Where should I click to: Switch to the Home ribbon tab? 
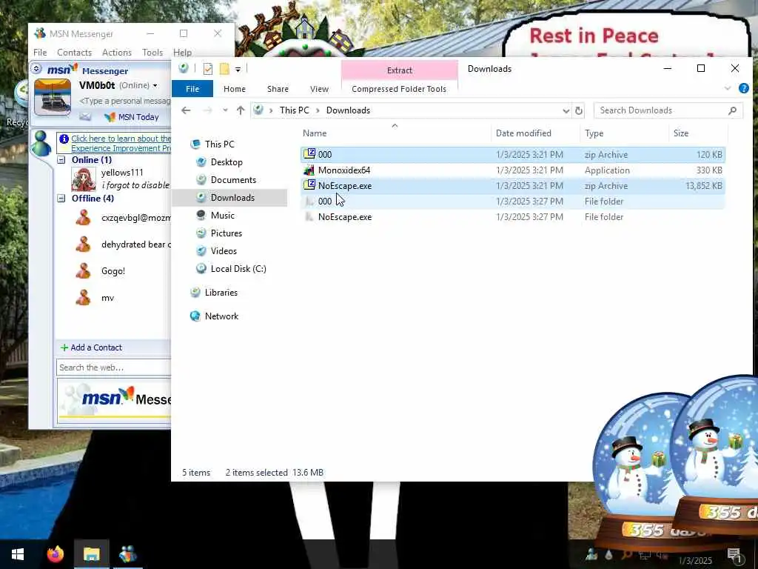[235, 89]
